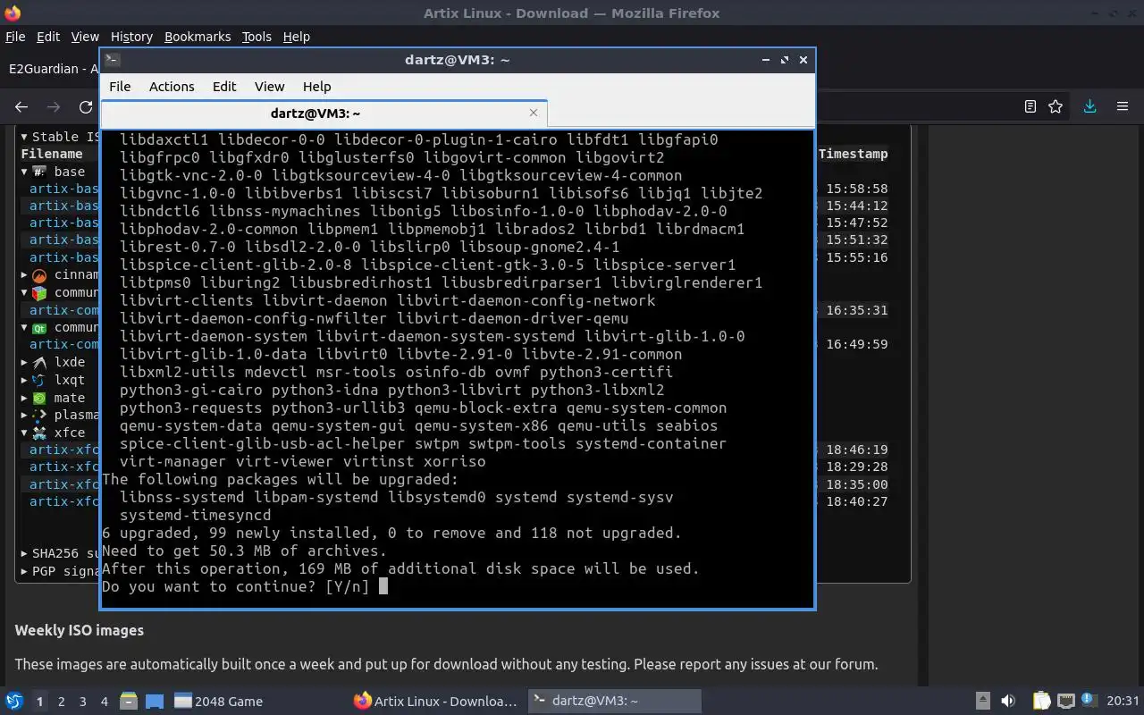Click network connection tray icon
Image resolution: width=1144 pixels, height=715 pixels.
point(1065,701)
